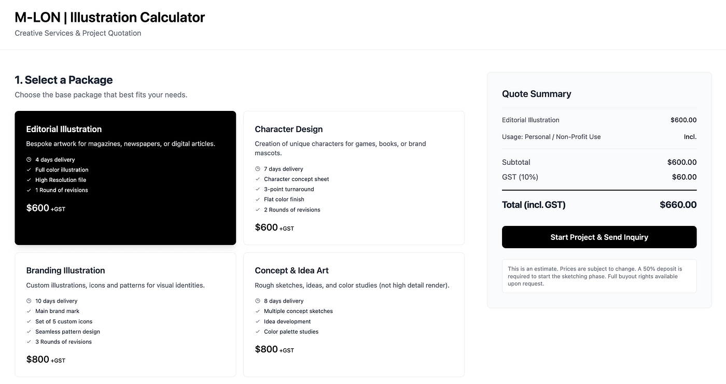
Task: Click Start Project & Send Inquiry button
Action: tap(599, 237)
